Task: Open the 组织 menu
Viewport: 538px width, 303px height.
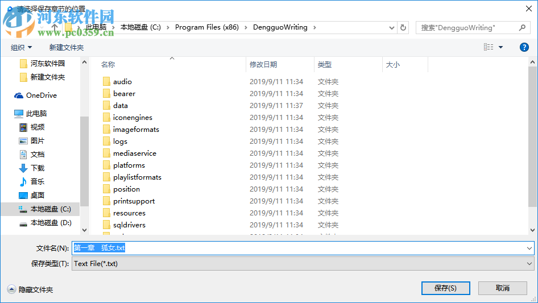Action: tap(21, 47)
